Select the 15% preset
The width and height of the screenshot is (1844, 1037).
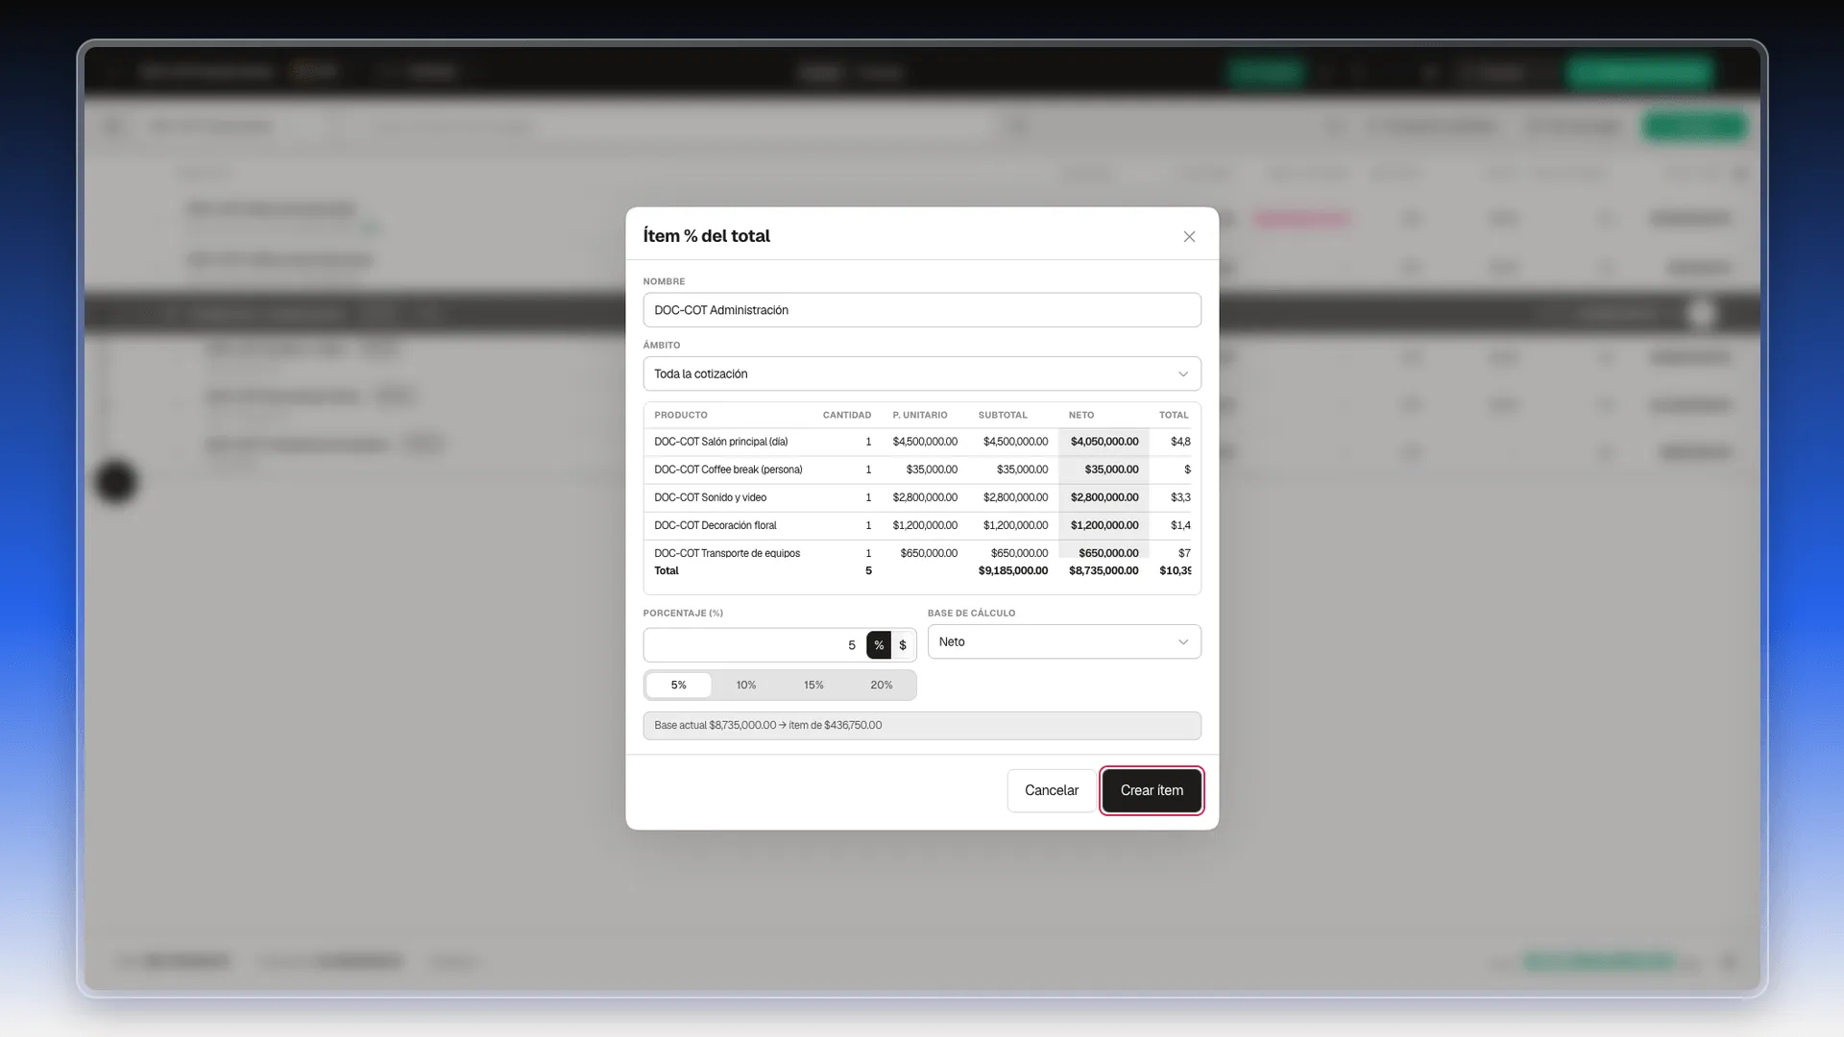click(x=813, y=685)
